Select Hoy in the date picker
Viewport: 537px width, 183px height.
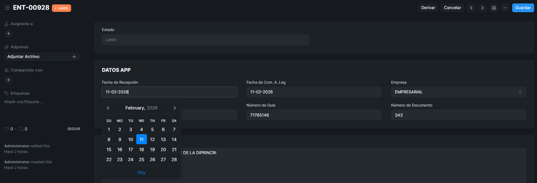(x=142, y=173)
